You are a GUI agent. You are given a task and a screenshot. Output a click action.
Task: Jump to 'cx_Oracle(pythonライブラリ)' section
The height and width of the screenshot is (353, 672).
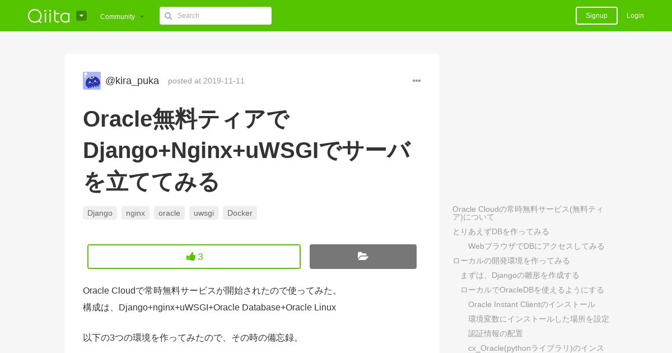pos(536,348)
